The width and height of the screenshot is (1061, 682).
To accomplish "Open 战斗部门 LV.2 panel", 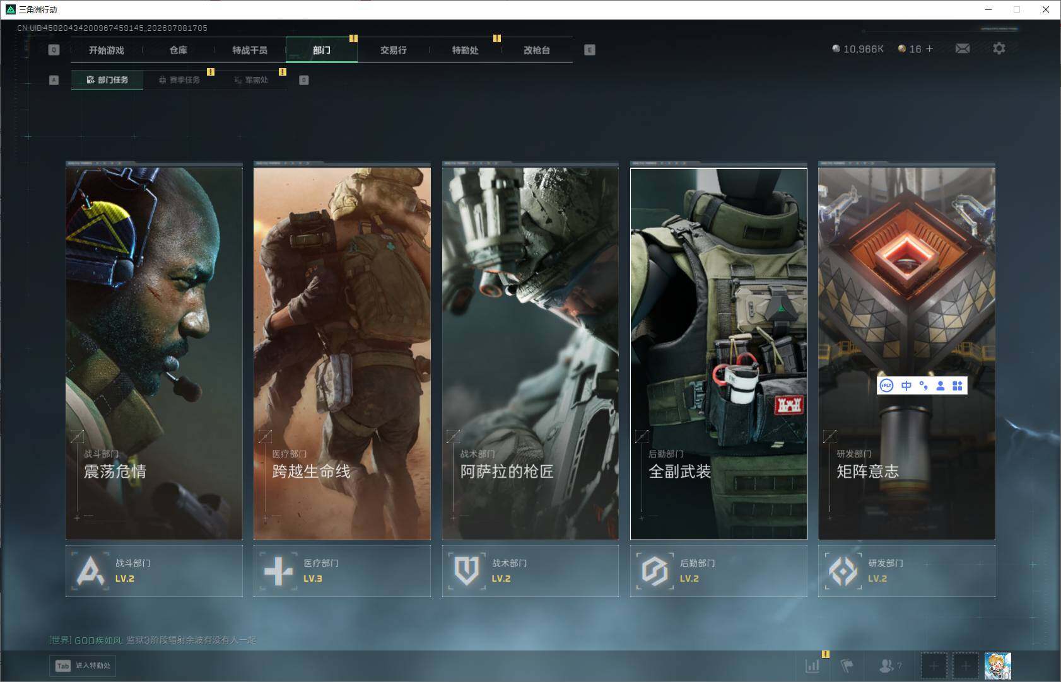I will (154, 570).
